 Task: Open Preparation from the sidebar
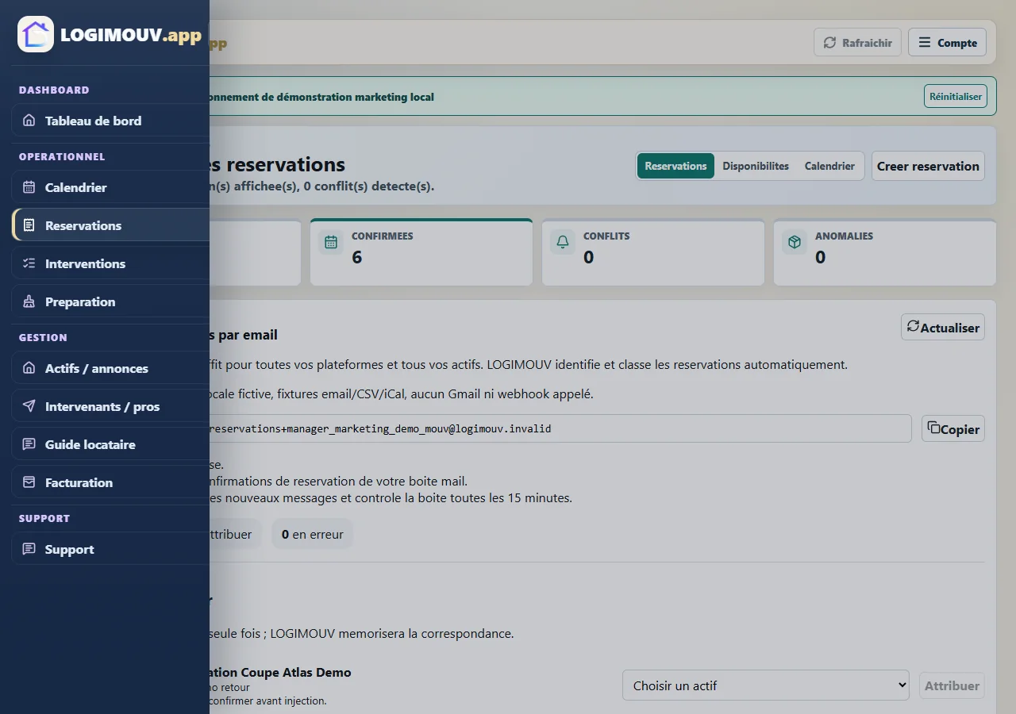pyautogui.click(x=110, y=301)
